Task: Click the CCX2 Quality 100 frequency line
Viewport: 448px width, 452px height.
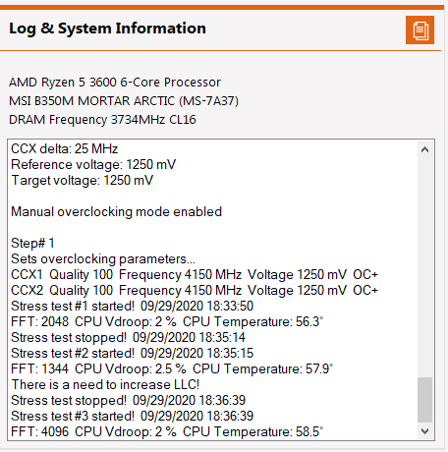Action: [195, 290]
